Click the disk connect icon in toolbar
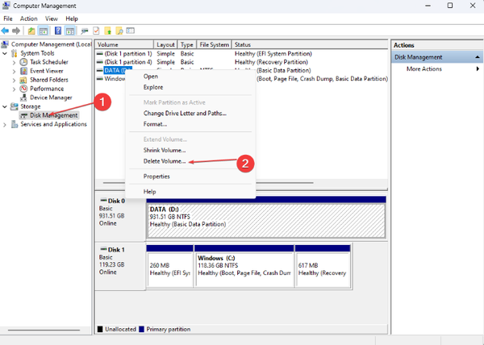The width and height of the screenshot is (484, 345). [84, 31]
